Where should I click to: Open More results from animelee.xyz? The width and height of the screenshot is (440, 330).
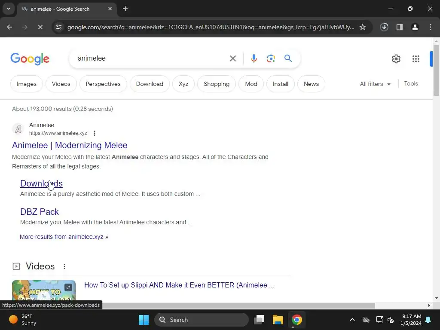[64, 237]
